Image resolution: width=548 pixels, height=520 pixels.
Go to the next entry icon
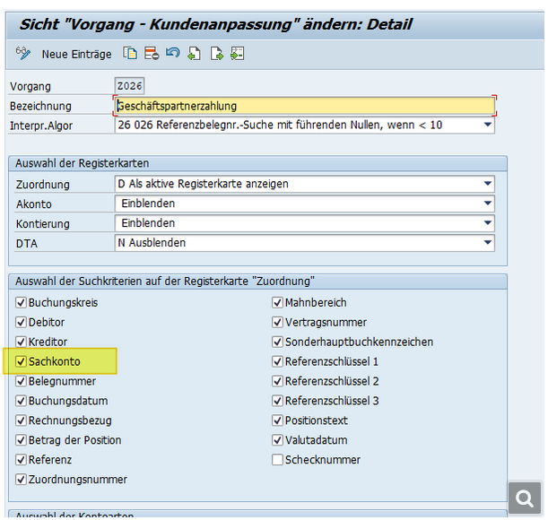[216, 54]
